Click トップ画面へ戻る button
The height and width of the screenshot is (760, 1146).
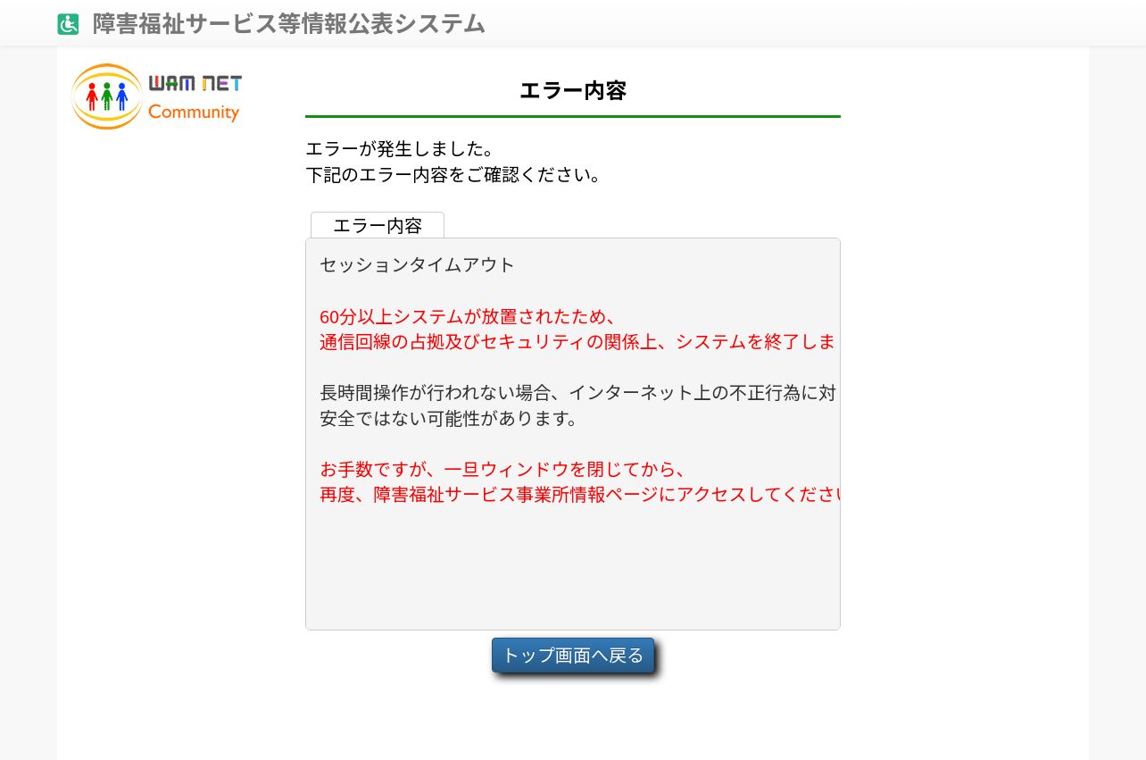coord(573,656)
